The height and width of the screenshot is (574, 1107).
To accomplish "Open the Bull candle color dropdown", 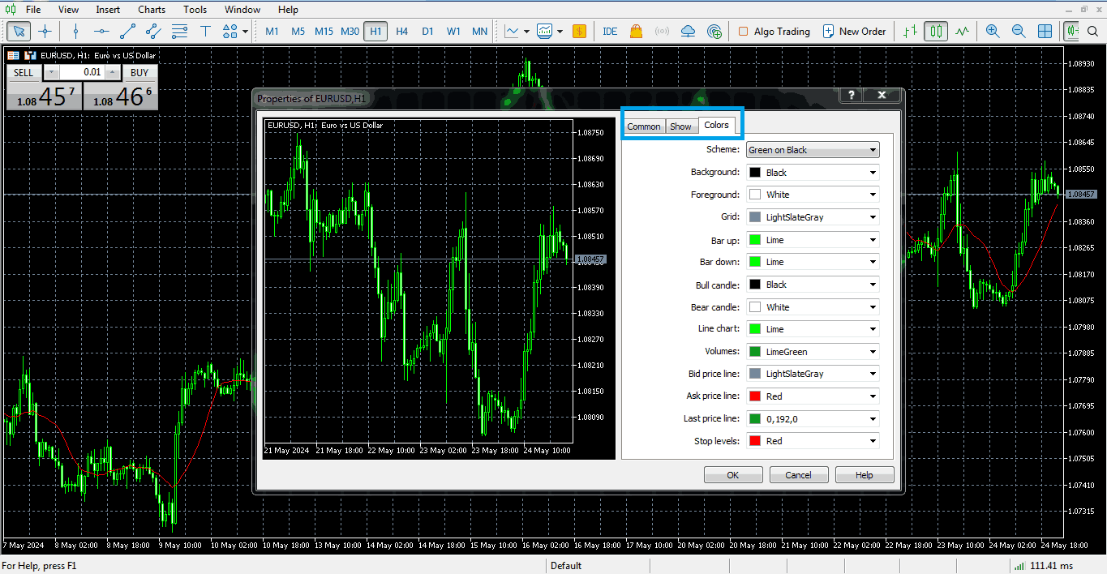I will click(813, 285).
